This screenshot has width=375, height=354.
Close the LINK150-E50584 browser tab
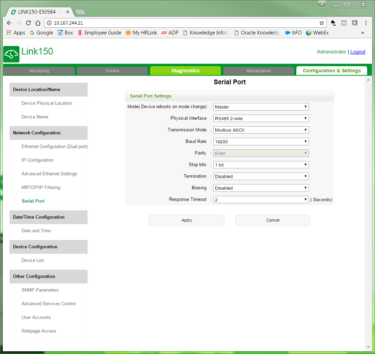pos(67,12)
